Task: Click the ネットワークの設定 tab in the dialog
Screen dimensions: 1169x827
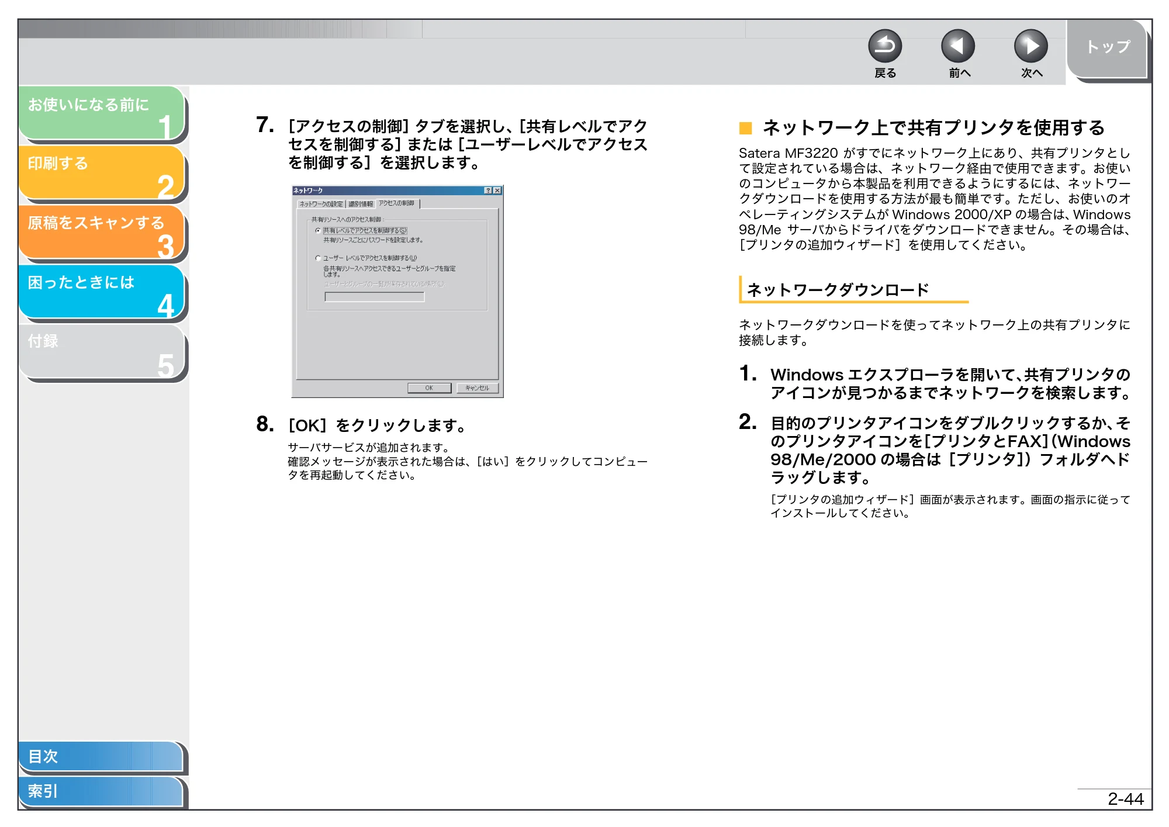Action: (x=321, y=204)
